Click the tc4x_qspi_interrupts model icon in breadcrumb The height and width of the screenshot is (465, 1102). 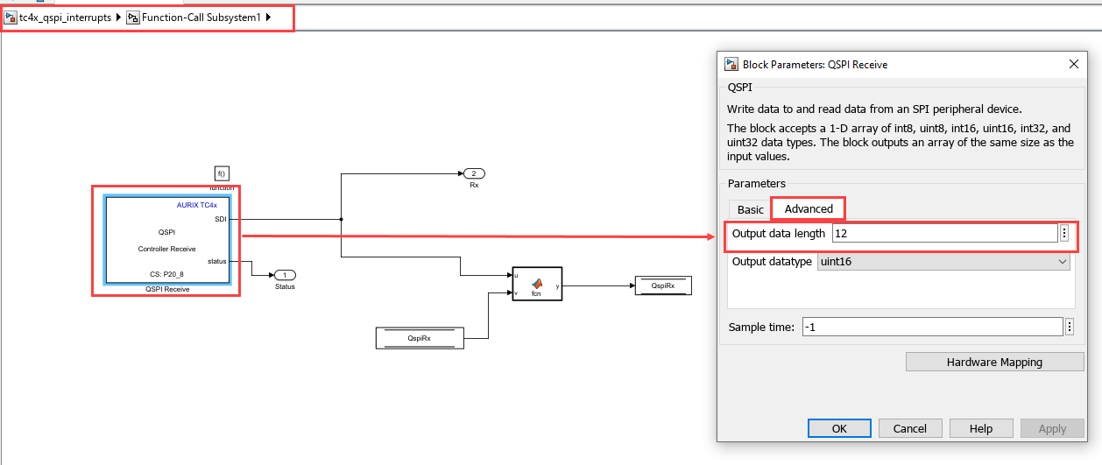click(x=11, y=18)
